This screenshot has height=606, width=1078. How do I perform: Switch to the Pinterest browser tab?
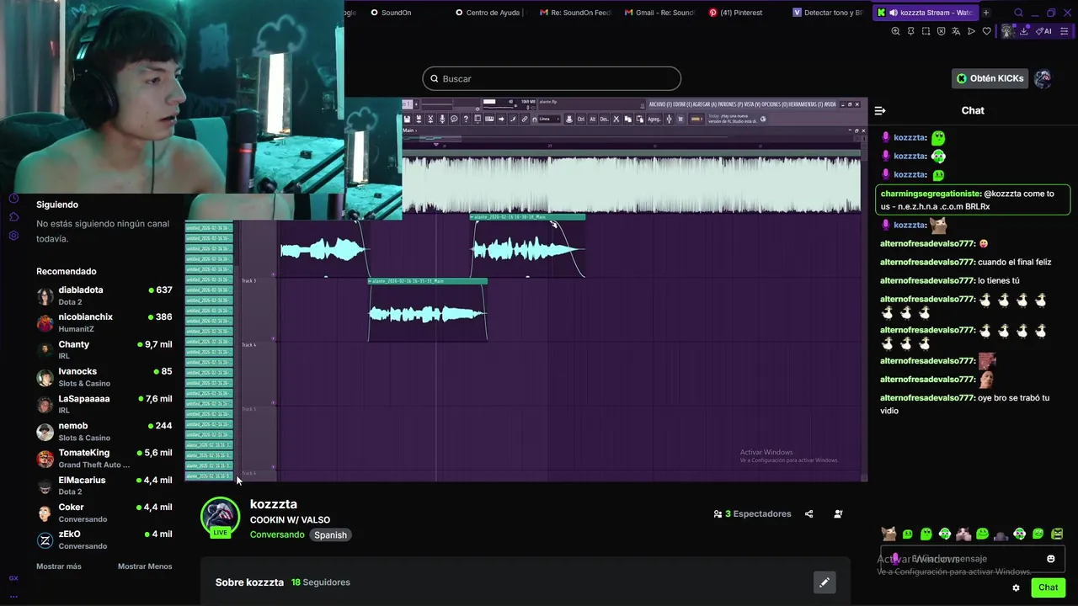tap(734, 13)
